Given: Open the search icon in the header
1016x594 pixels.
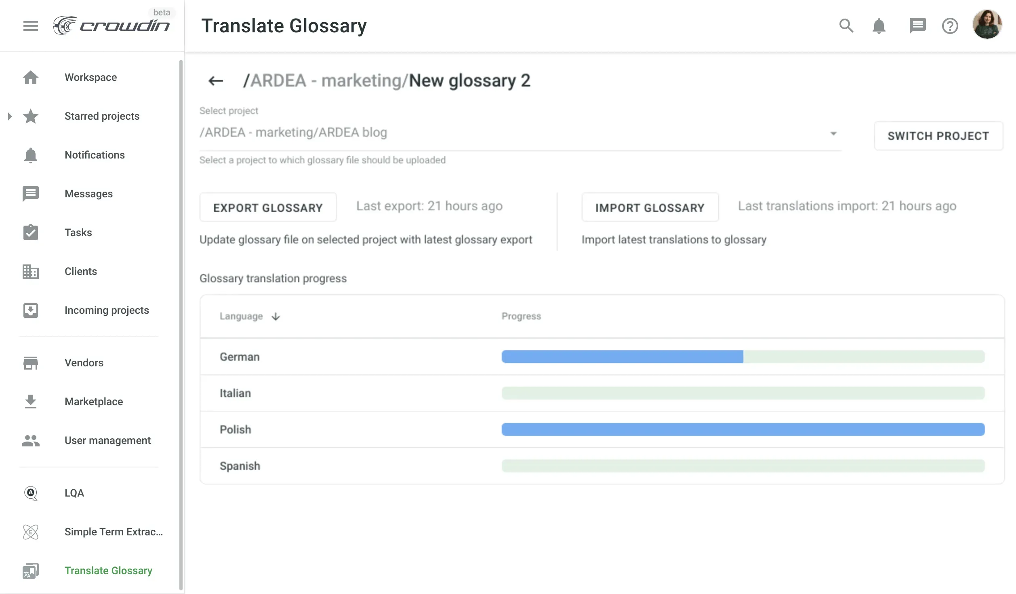Looking at the screenshot, I should [846, 25].
